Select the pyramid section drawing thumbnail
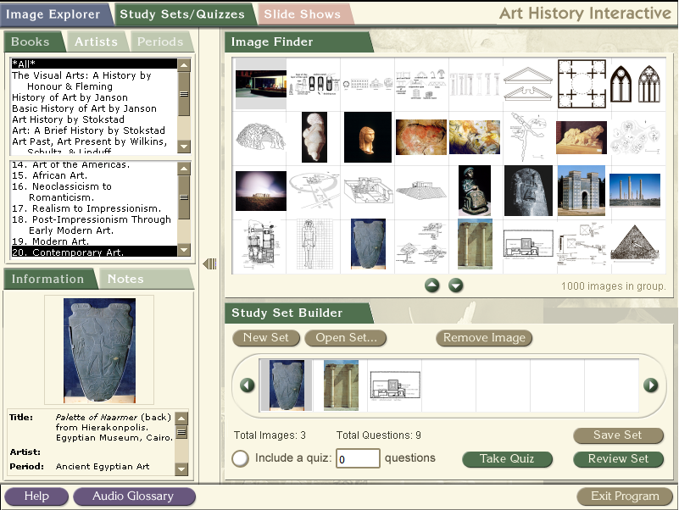 click(635, 243)
